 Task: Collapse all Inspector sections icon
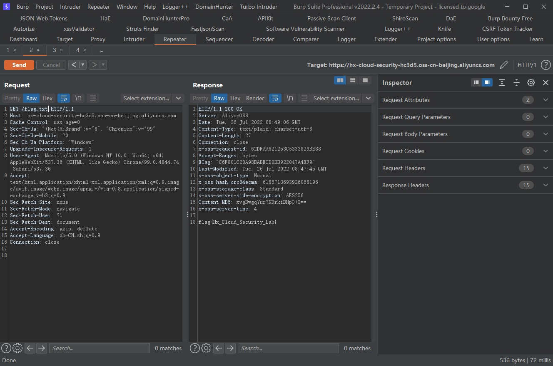pyautogui.click(x=516, y=82)
